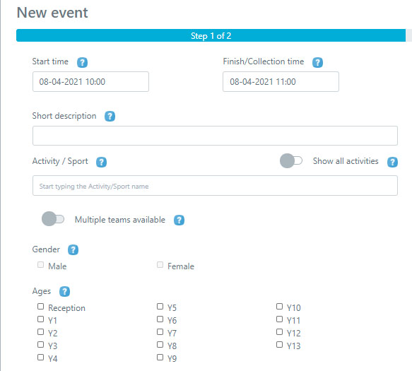Image resolution: width=412 pixels, height=371 pixels.
Task: Open the Ages help icon
Action: tap(64, 291)
